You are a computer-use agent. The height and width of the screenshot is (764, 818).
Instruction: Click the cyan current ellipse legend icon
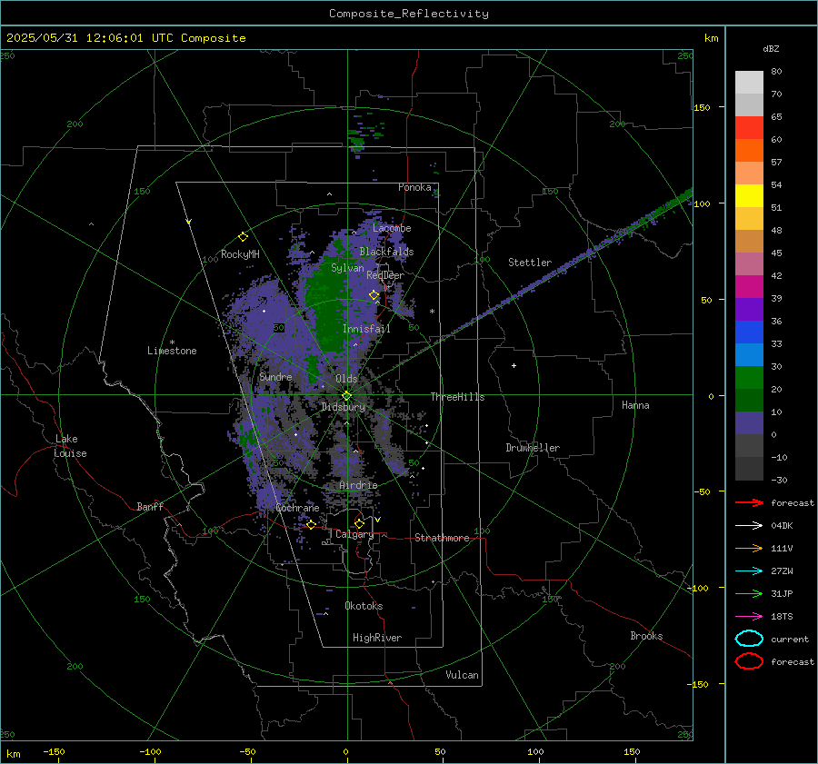pyautogui.click(x=749, y=639)
